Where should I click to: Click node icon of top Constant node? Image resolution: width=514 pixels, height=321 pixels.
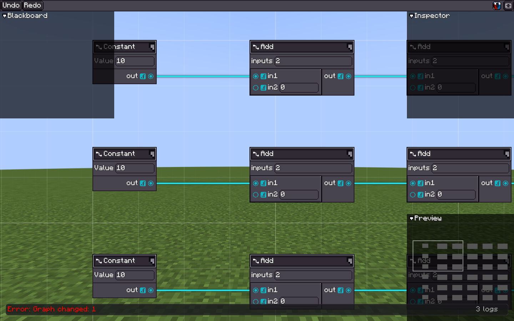[x=99, y=47]
